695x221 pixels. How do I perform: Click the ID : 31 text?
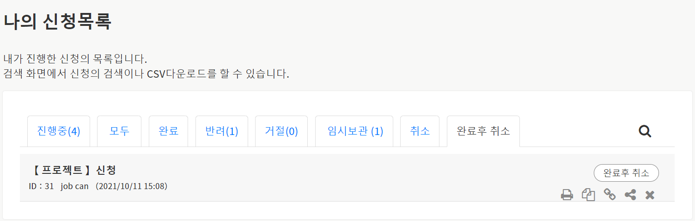pos(42,186)
